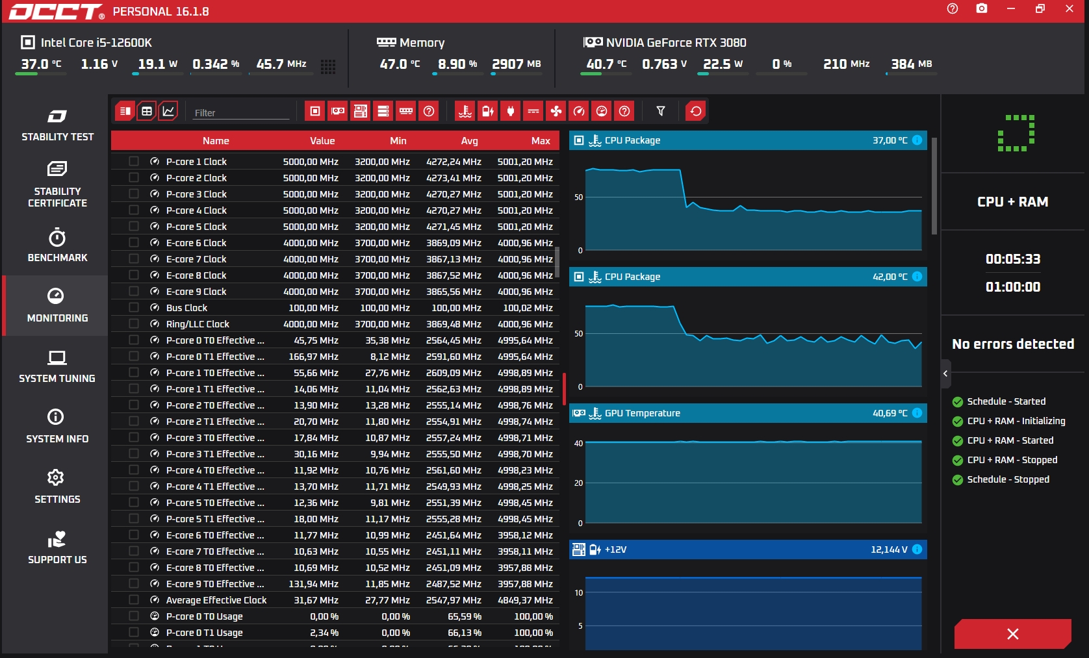Check the E-core 9 T0 Effective checkbox

(134, 583)
